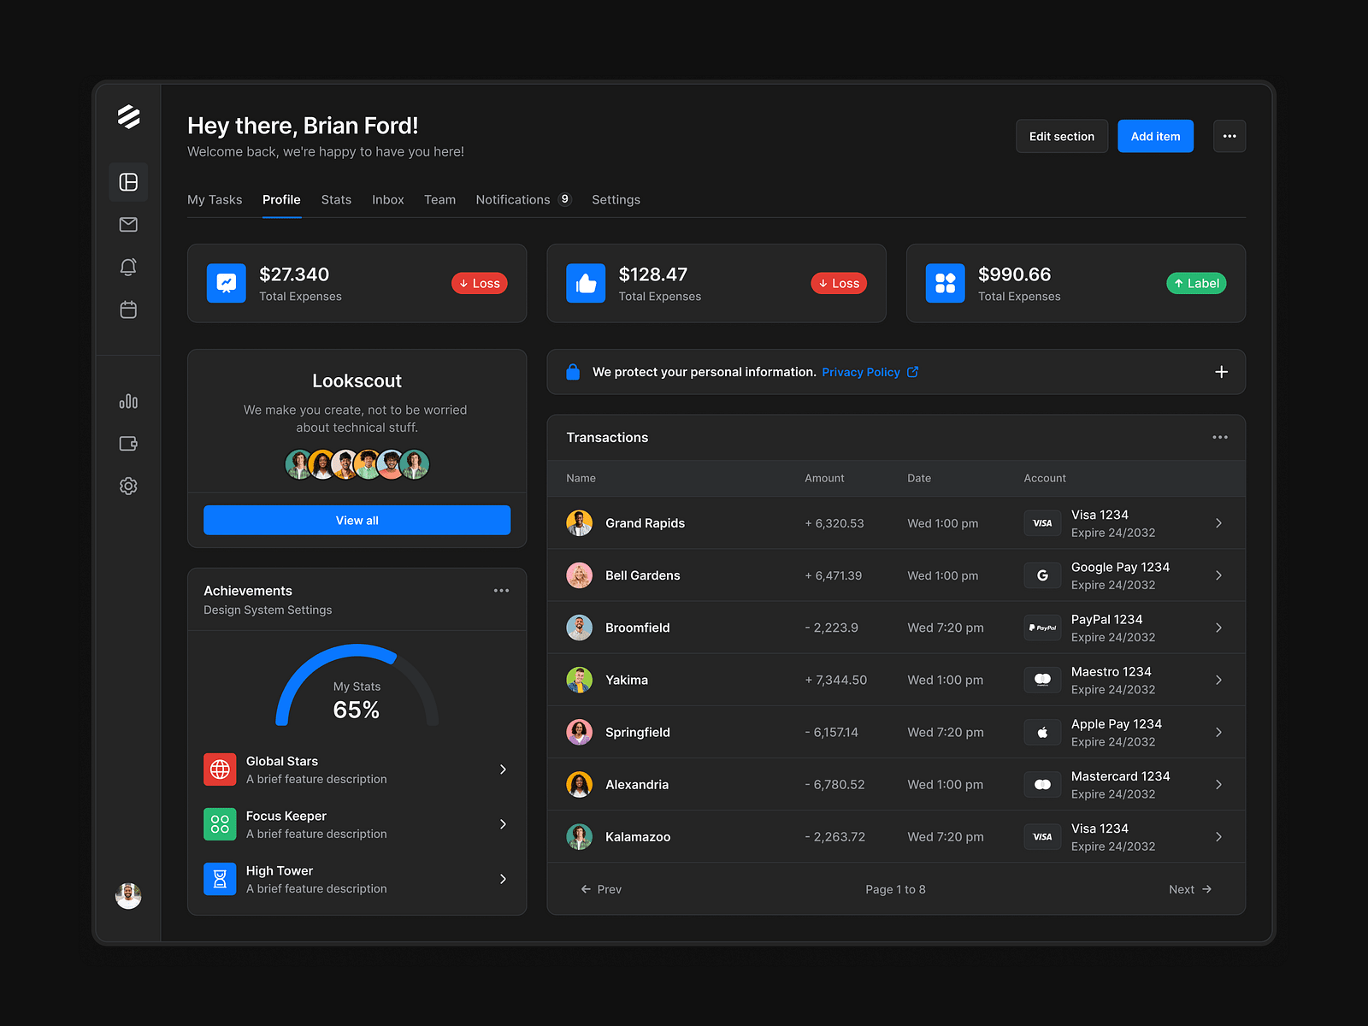Open the dashboard layout icon in sidebar
The height and width of the screenshot is (1026, 1368).
(128, 182)
